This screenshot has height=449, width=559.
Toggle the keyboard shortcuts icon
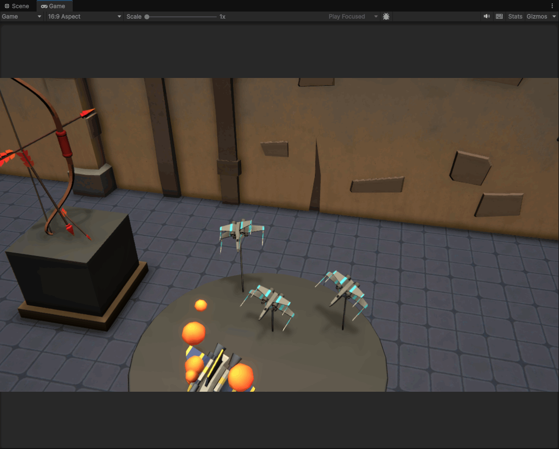[x=499, y=16]
